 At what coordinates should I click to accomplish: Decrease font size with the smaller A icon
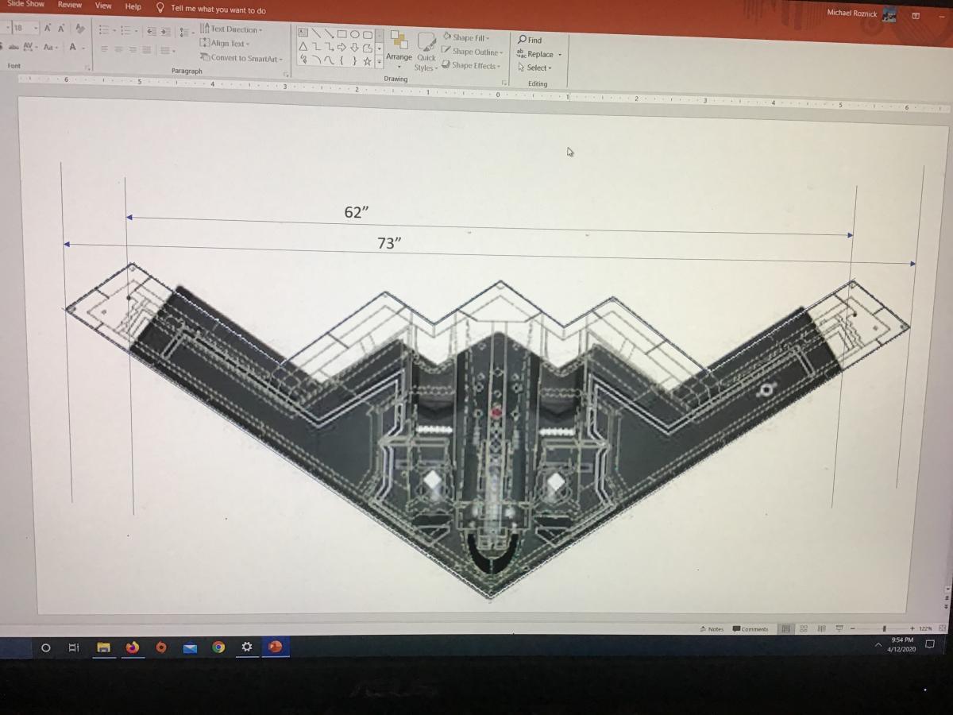click(x=61, y=29)
